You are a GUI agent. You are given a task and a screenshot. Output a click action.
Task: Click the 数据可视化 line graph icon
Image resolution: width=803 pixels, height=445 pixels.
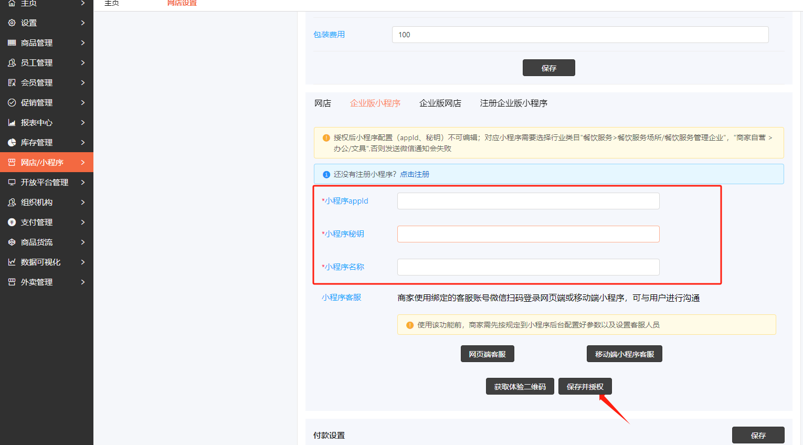point(12,262)
